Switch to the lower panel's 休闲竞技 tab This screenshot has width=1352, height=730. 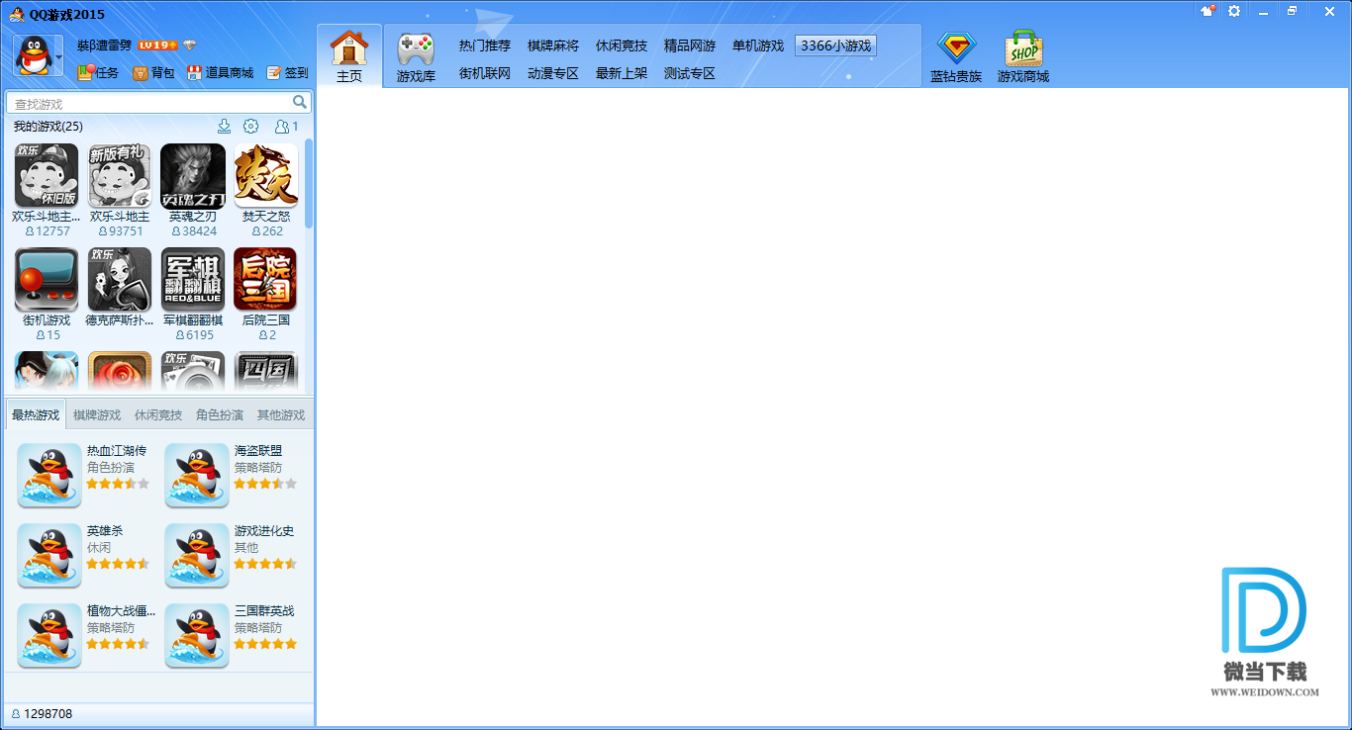point(158,414)
